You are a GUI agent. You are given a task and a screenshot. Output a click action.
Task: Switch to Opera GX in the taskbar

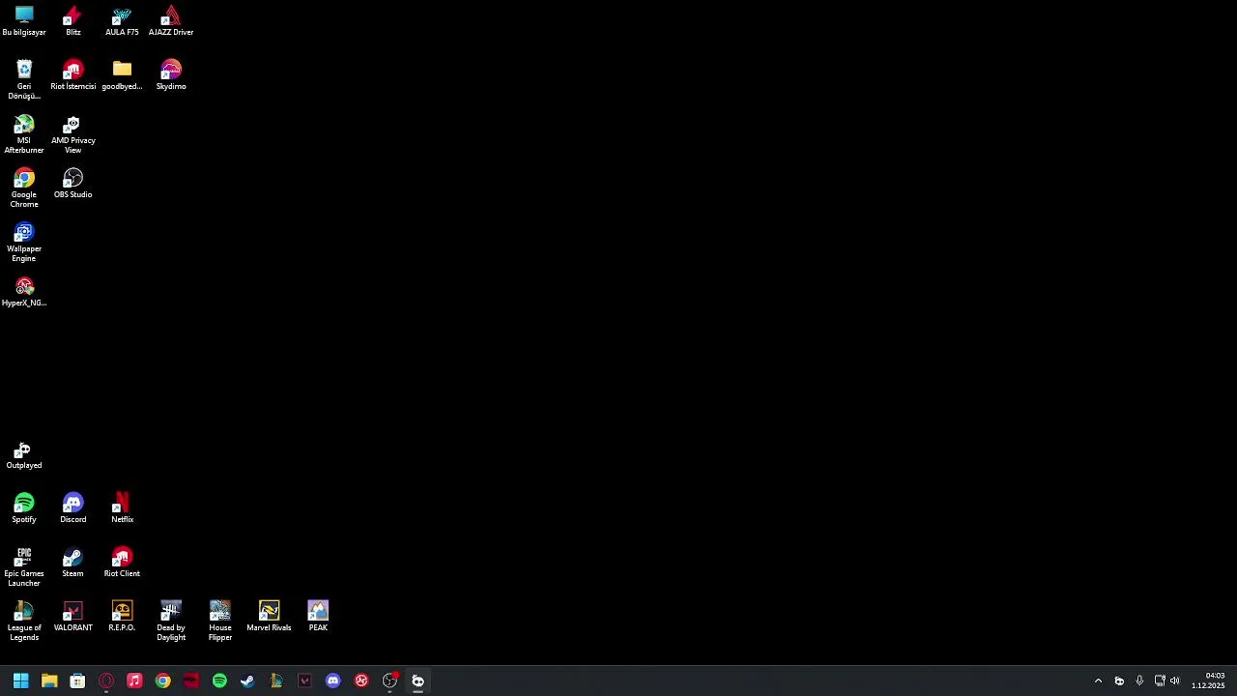coord(106,681)
